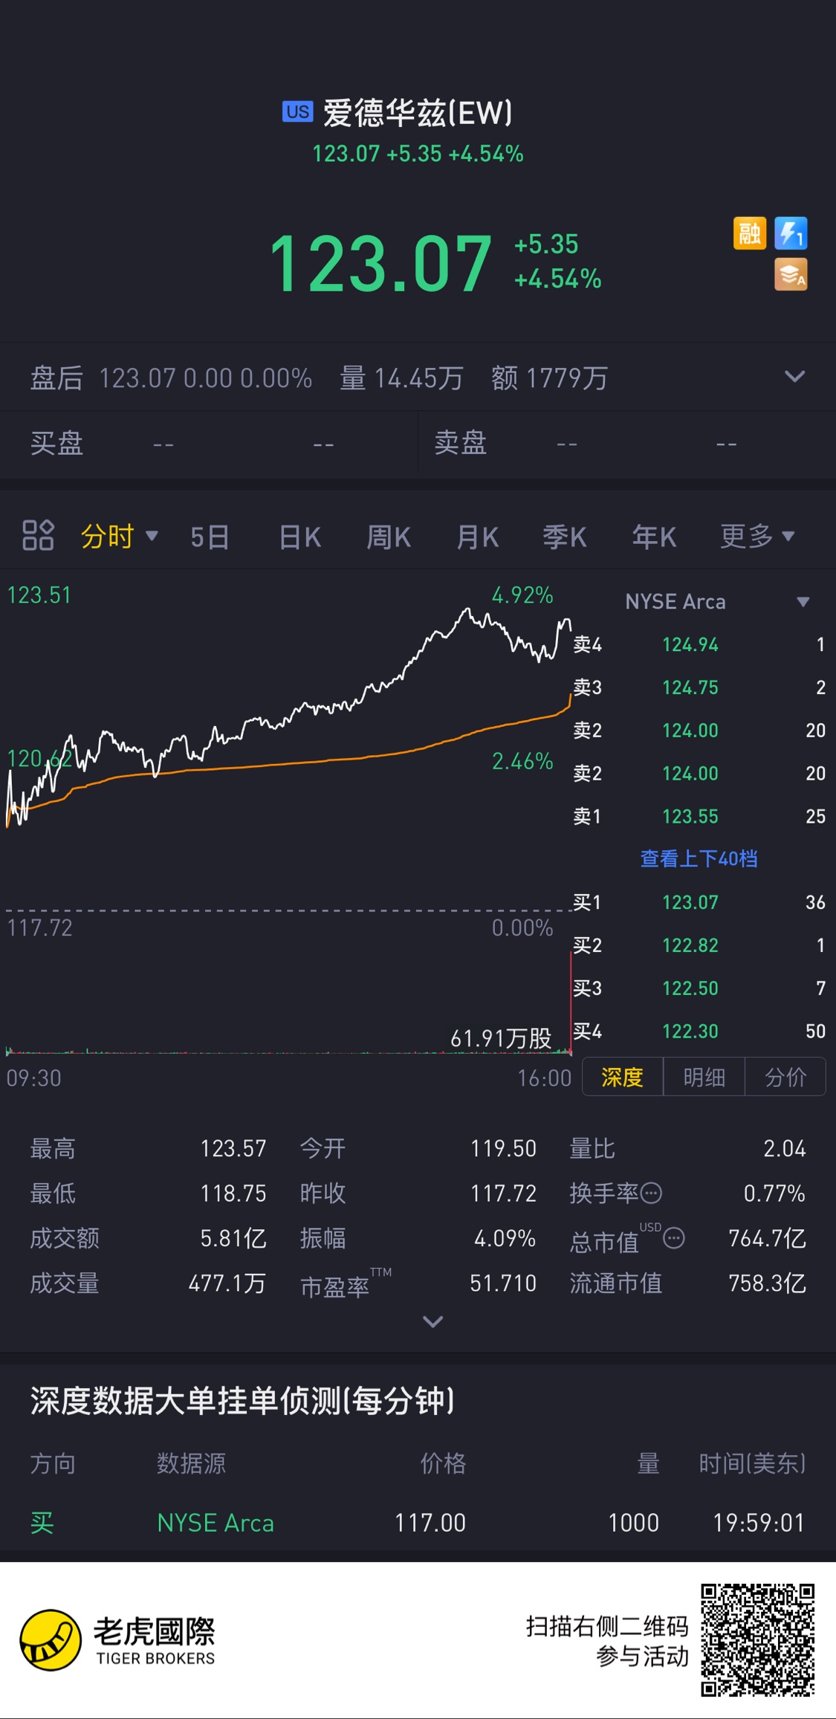The image size is (836, 1719).
Task: Tap the 买2 row at 122.82
Action: point(699,945)
